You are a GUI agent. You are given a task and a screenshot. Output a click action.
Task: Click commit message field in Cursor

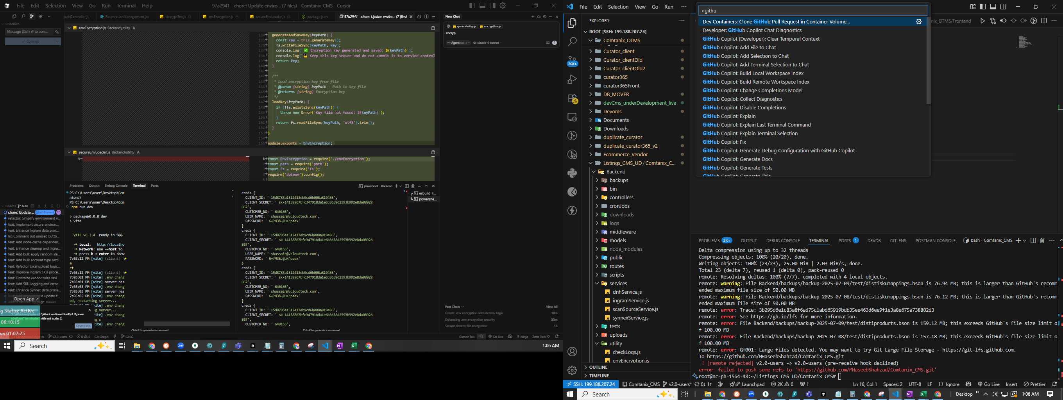pyautogui.click(x=29, y=31)
